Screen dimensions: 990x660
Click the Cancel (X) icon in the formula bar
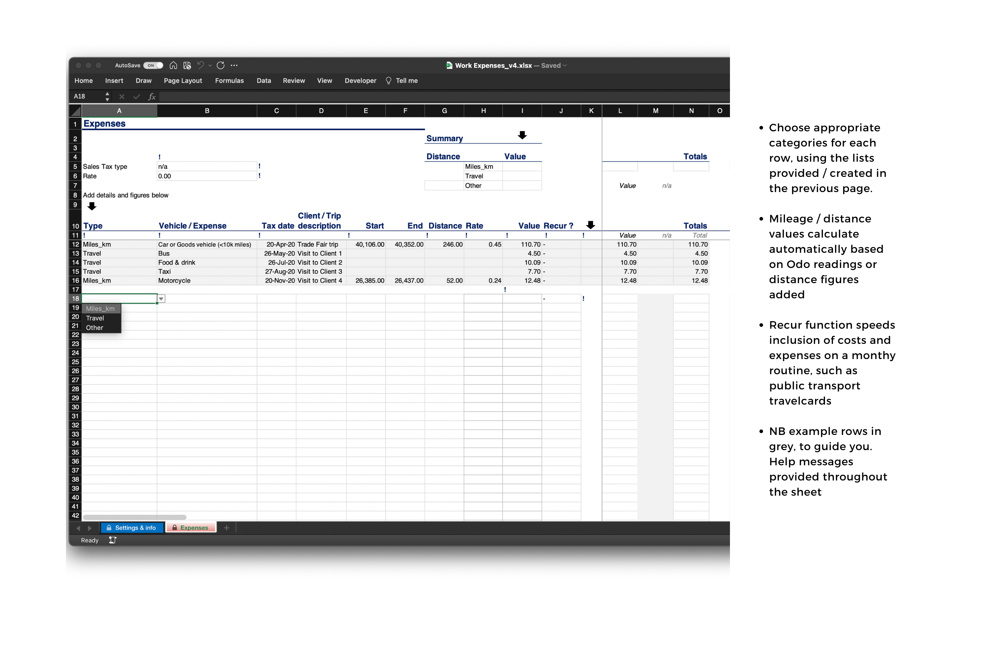[122, 96]
